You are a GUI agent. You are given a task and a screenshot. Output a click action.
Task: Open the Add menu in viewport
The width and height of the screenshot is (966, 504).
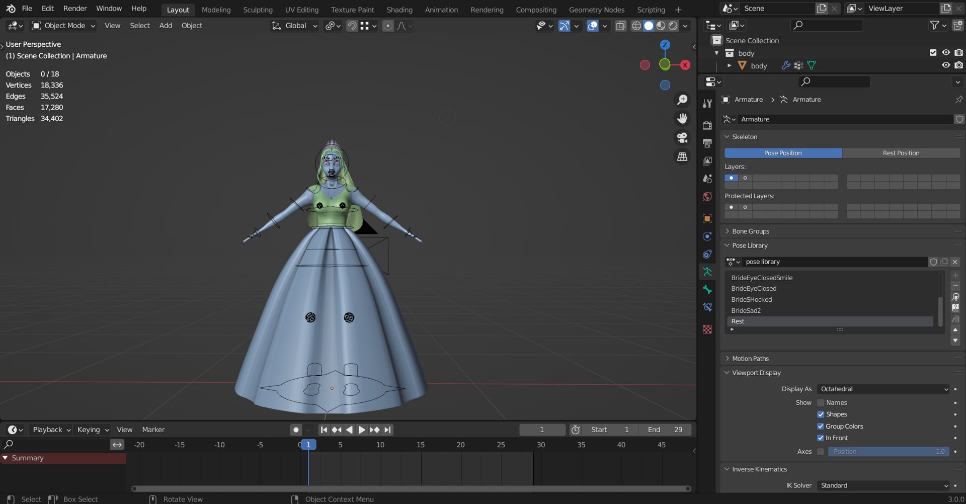166,26
